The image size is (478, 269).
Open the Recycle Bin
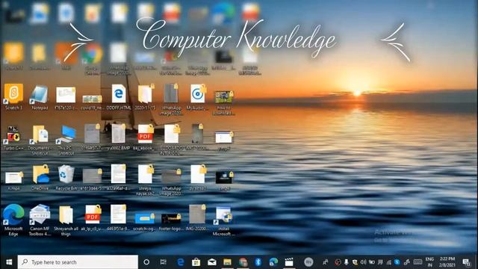(x=66, y=178)
